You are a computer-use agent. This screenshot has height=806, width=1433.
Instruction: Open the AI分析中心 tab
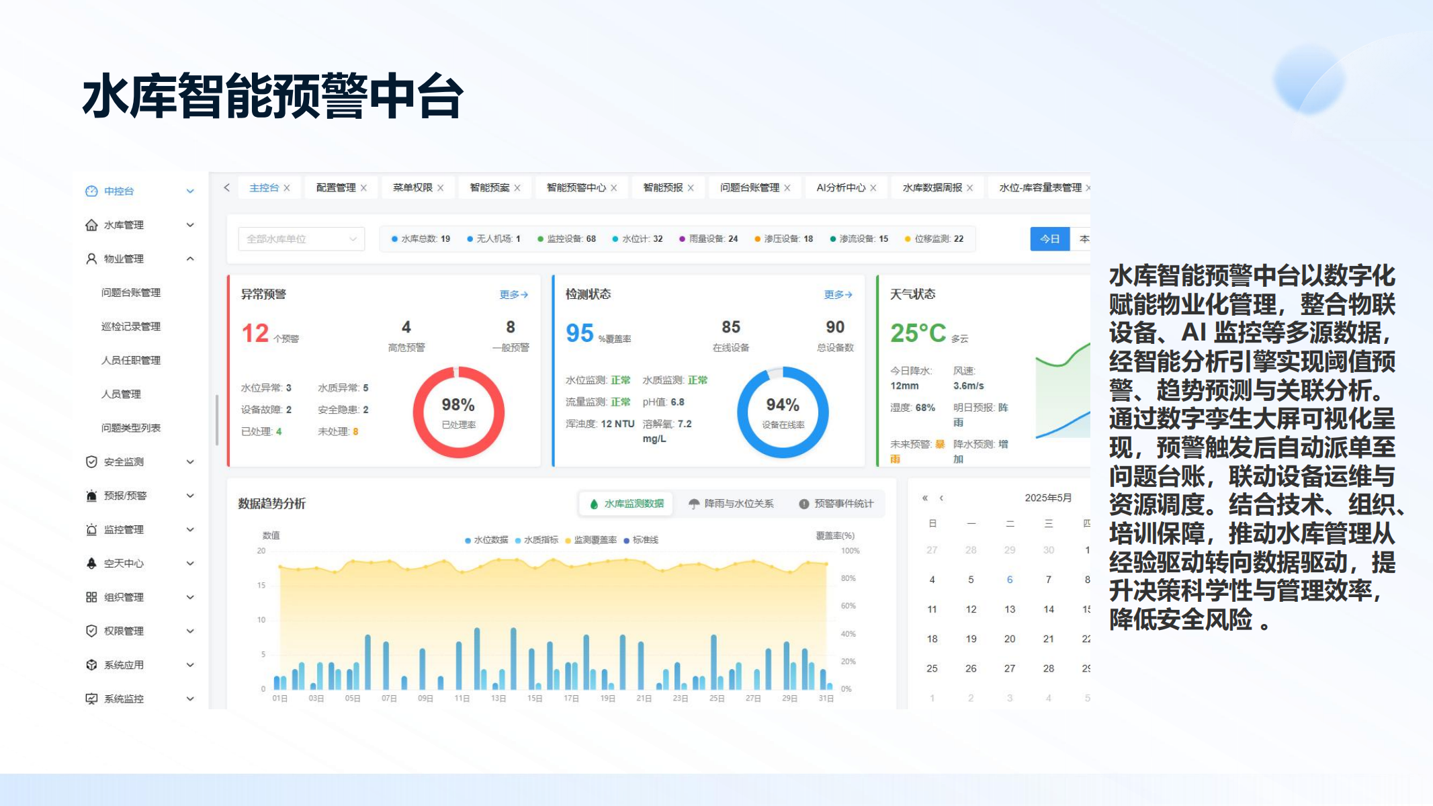[840, 188]
